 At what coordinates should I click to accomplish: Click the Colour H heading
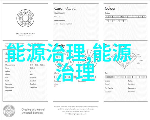[x=113, y=9]
